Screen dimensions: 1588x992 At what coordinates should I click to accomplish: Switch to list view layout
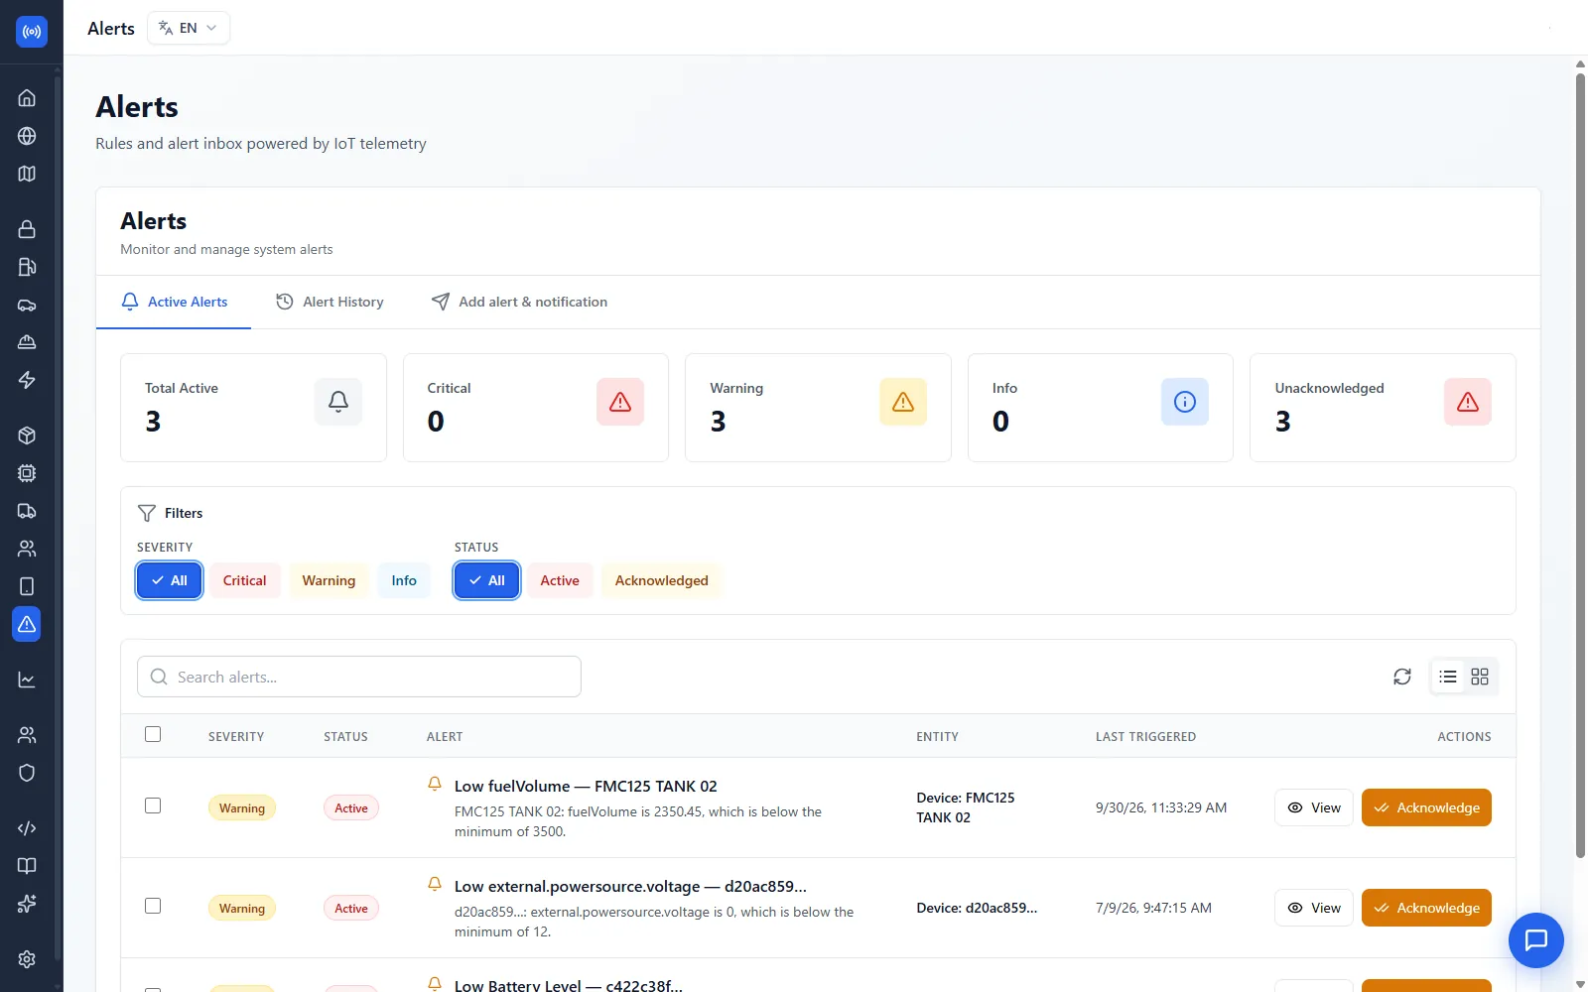[1448, 677]
